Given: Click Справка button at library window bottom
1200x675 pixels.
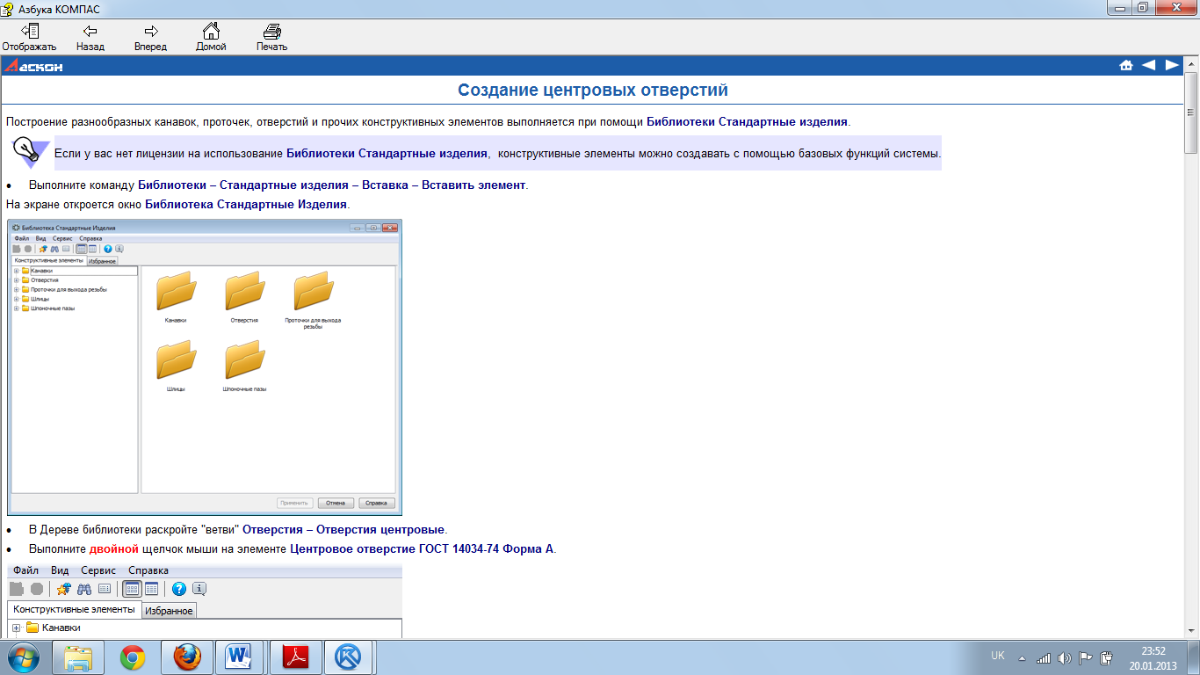Looking at the screenshot, I should tap(377, 504).
